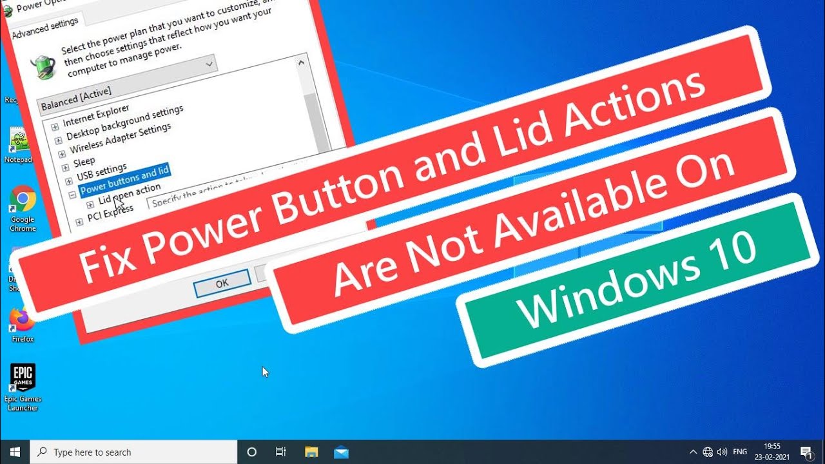Select the Internet Explorer tree item
Screen dimensions: 825x464
tap(96, 114)
